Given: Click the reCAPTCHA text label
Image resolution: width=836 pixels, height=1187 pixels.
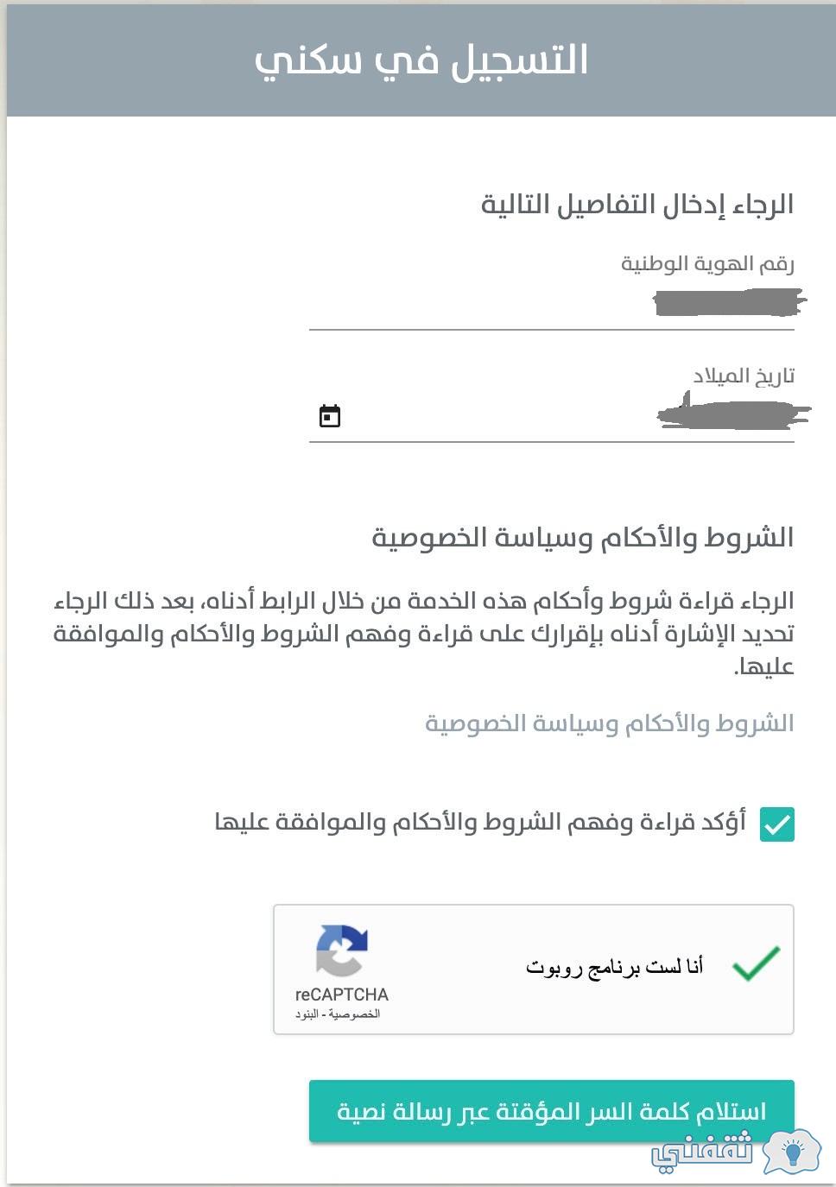Looking at the screenshot, I should click(x=341, y=994).
